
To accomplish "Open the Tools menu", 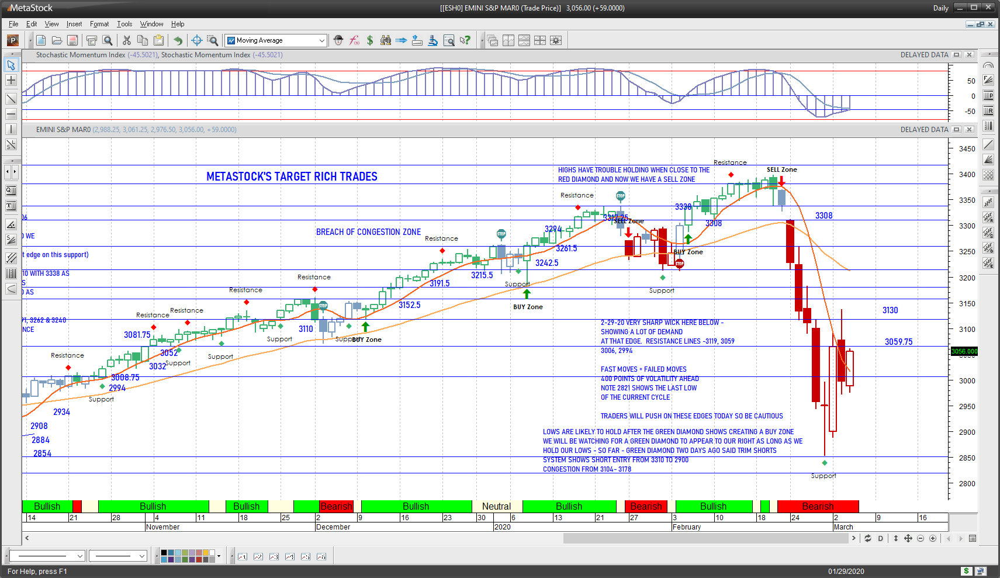I will 124,24.
